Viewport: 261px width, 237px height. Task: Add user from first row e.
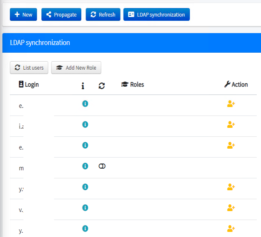click(231, 104)
